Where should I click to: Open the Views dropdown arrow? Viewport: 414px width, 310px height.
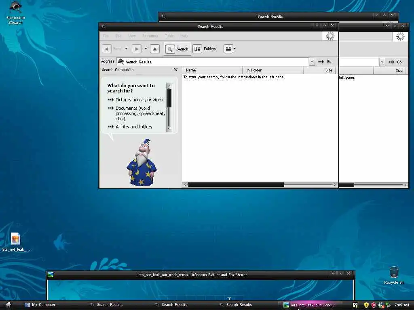tap(235, 49)
